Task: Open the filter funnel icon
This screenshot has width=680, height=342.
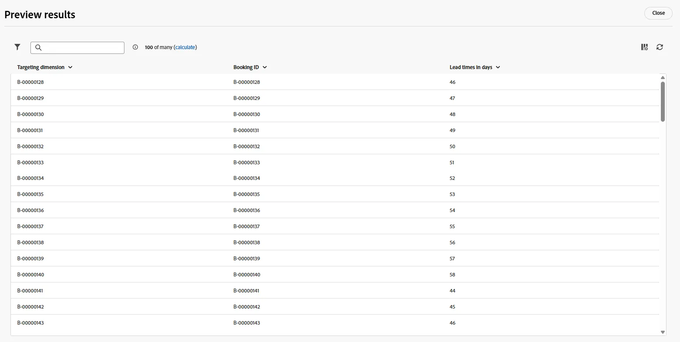Action: pyautogui.click(x=17, y=47)
